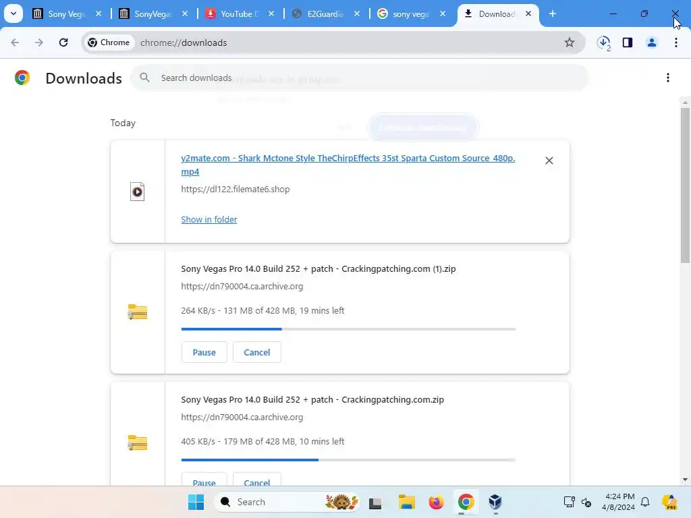
Task: Click the https://dl122.filemate6.shop source text
Action: tap(236, 190)
